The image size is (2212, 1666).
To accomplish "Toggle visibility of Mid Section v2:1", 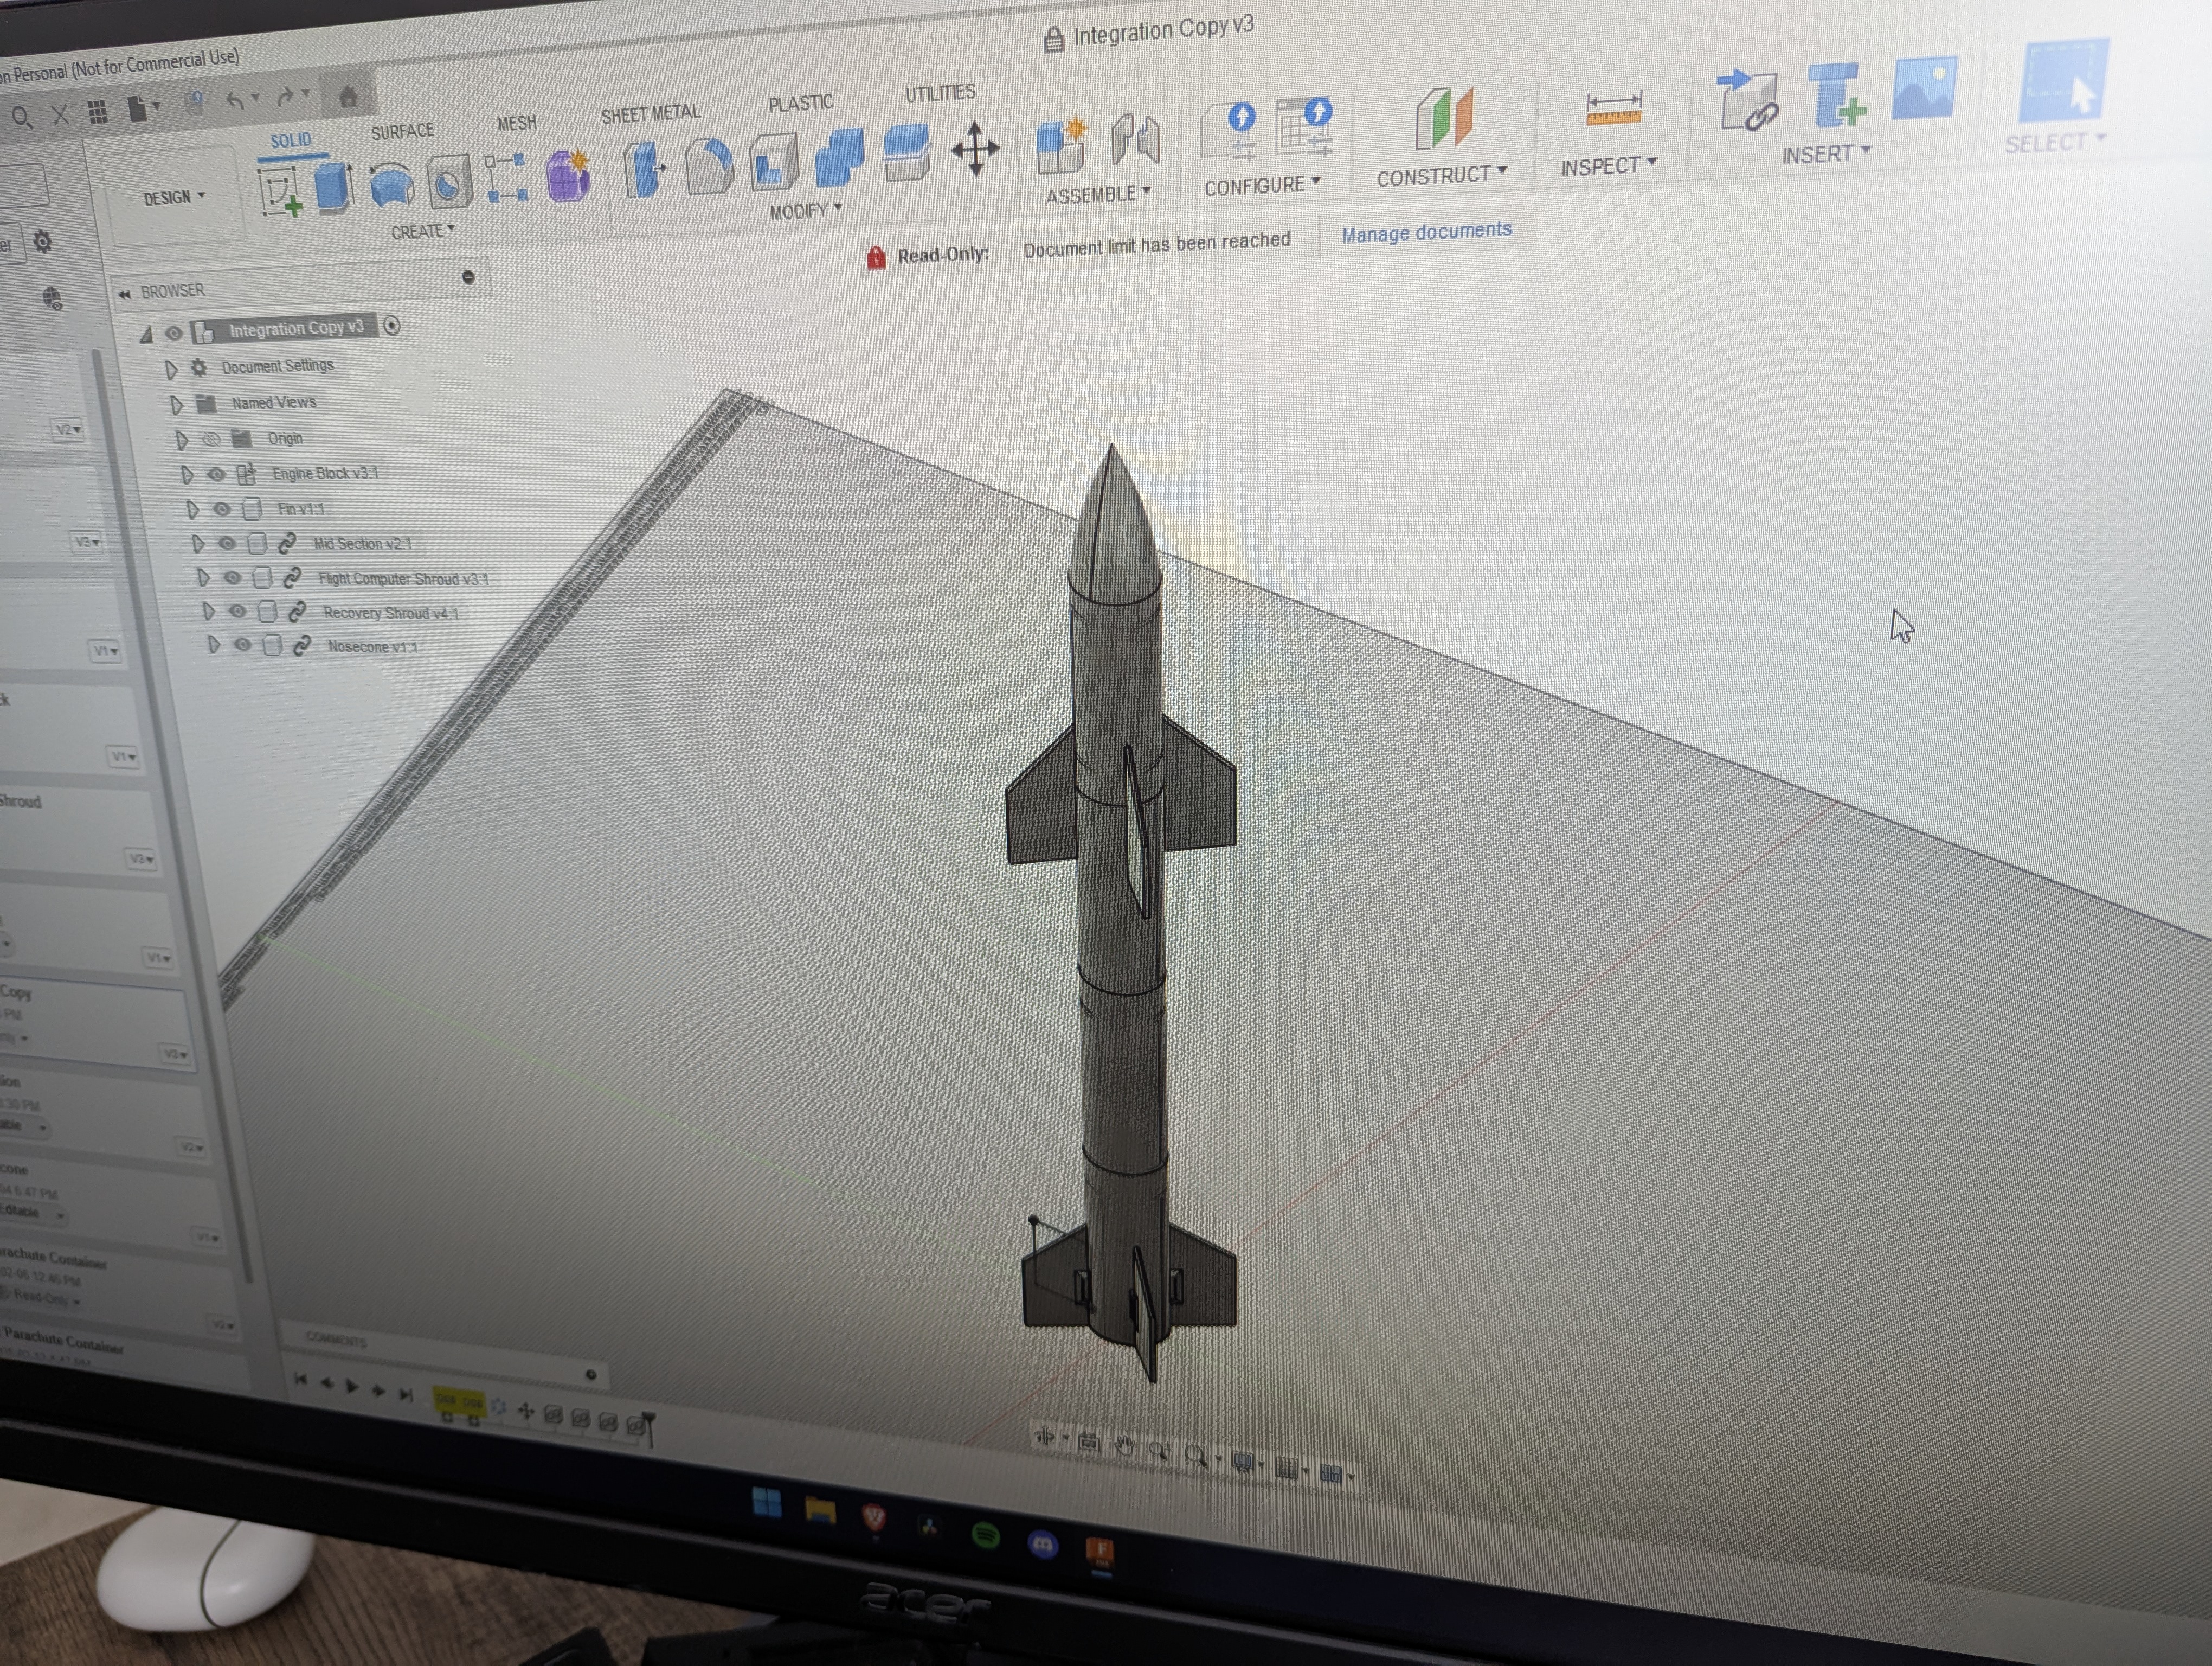I will pyautogui.click(x=227, y=544).
